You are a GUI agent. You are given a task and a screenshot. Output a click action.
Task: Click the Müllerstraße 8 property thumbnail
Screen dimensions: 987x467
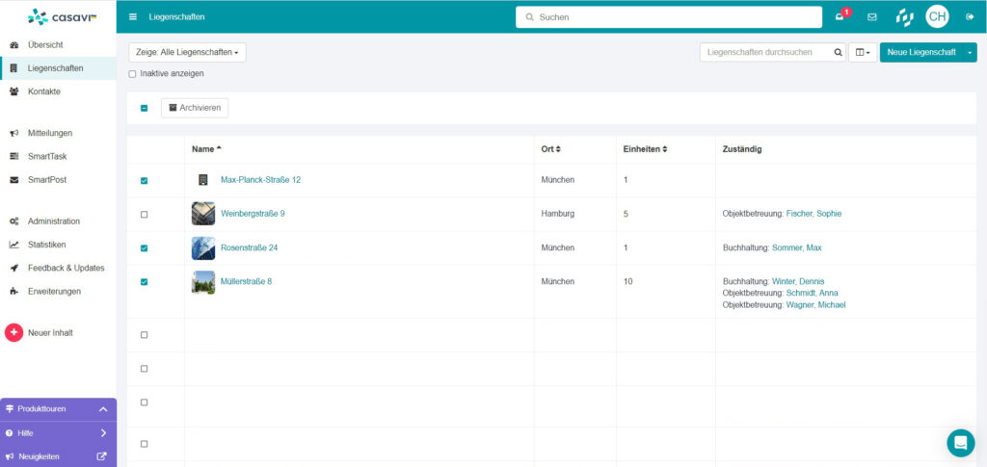(203, 282)
